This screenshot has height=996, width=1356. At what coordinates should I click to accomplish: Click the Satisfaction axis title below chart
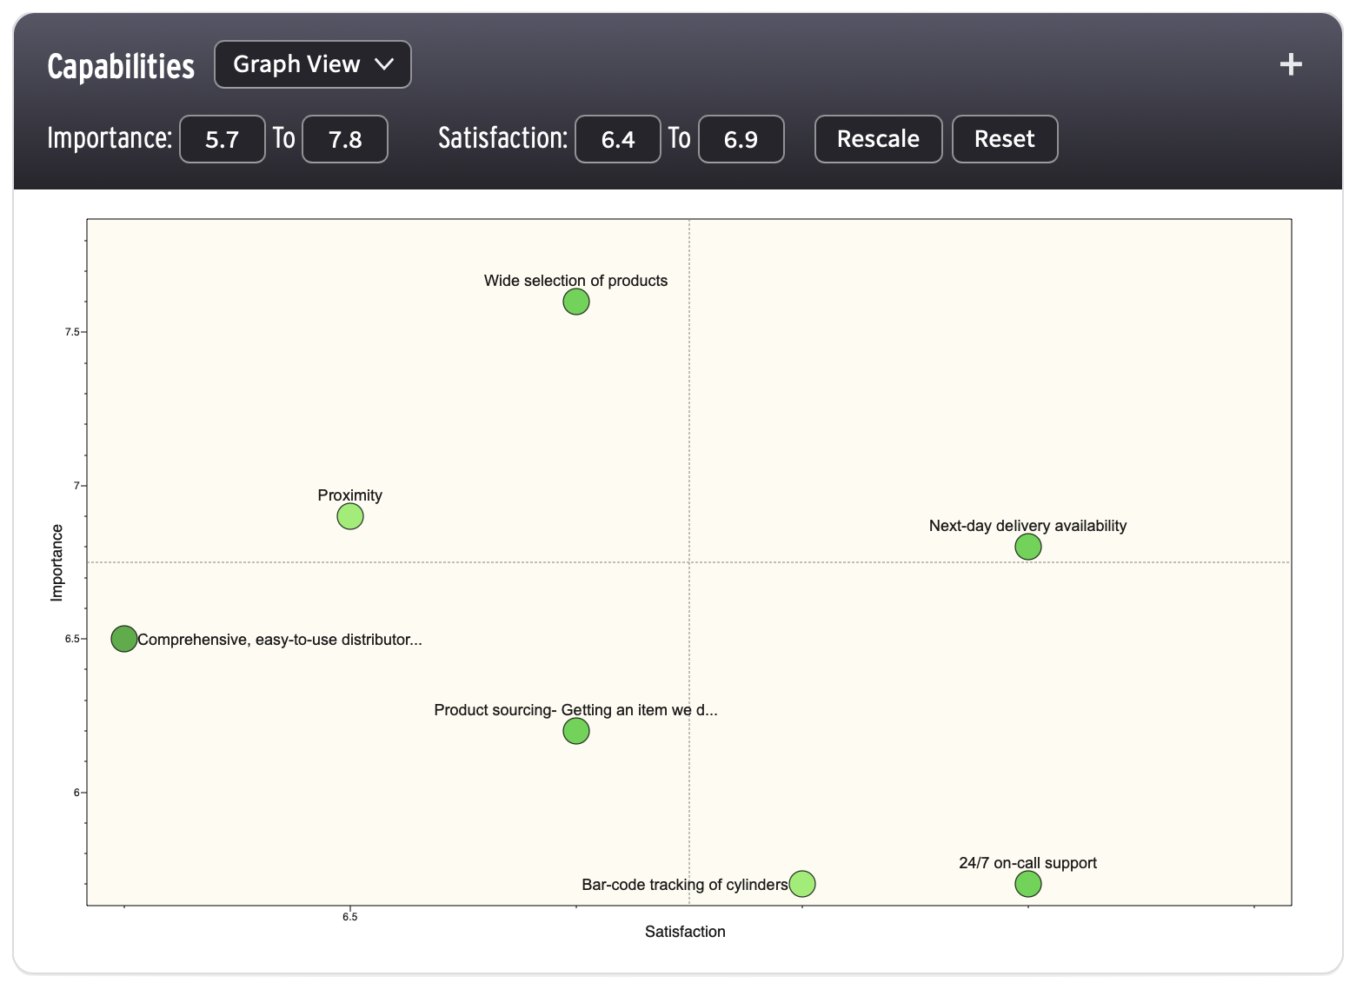pyautogui.click(x=685, y=932)
